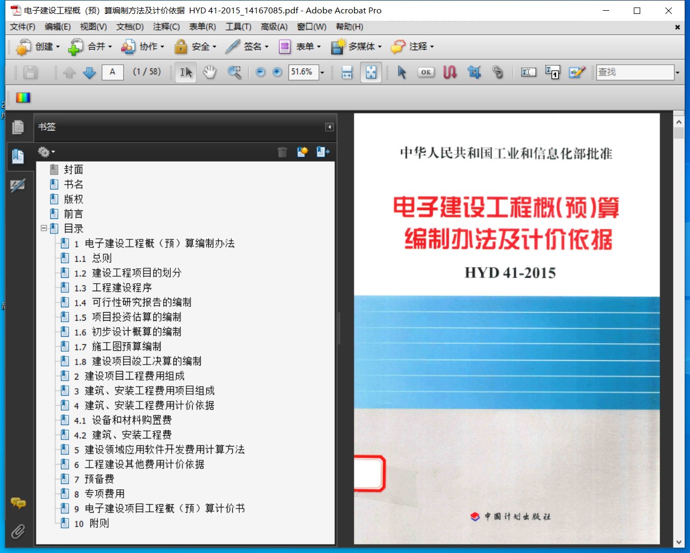The width and height of the screenshot is (690, 553).
Task: Select the Link chain tool
Action: (498, 72)
